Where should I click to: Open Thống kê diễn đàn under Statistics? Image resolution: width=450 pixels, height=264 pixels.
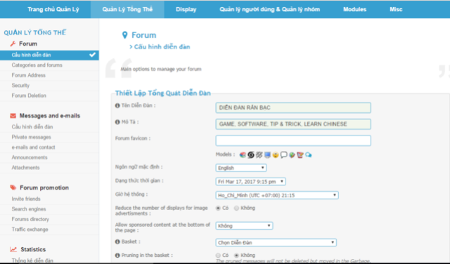click(32, 260)
